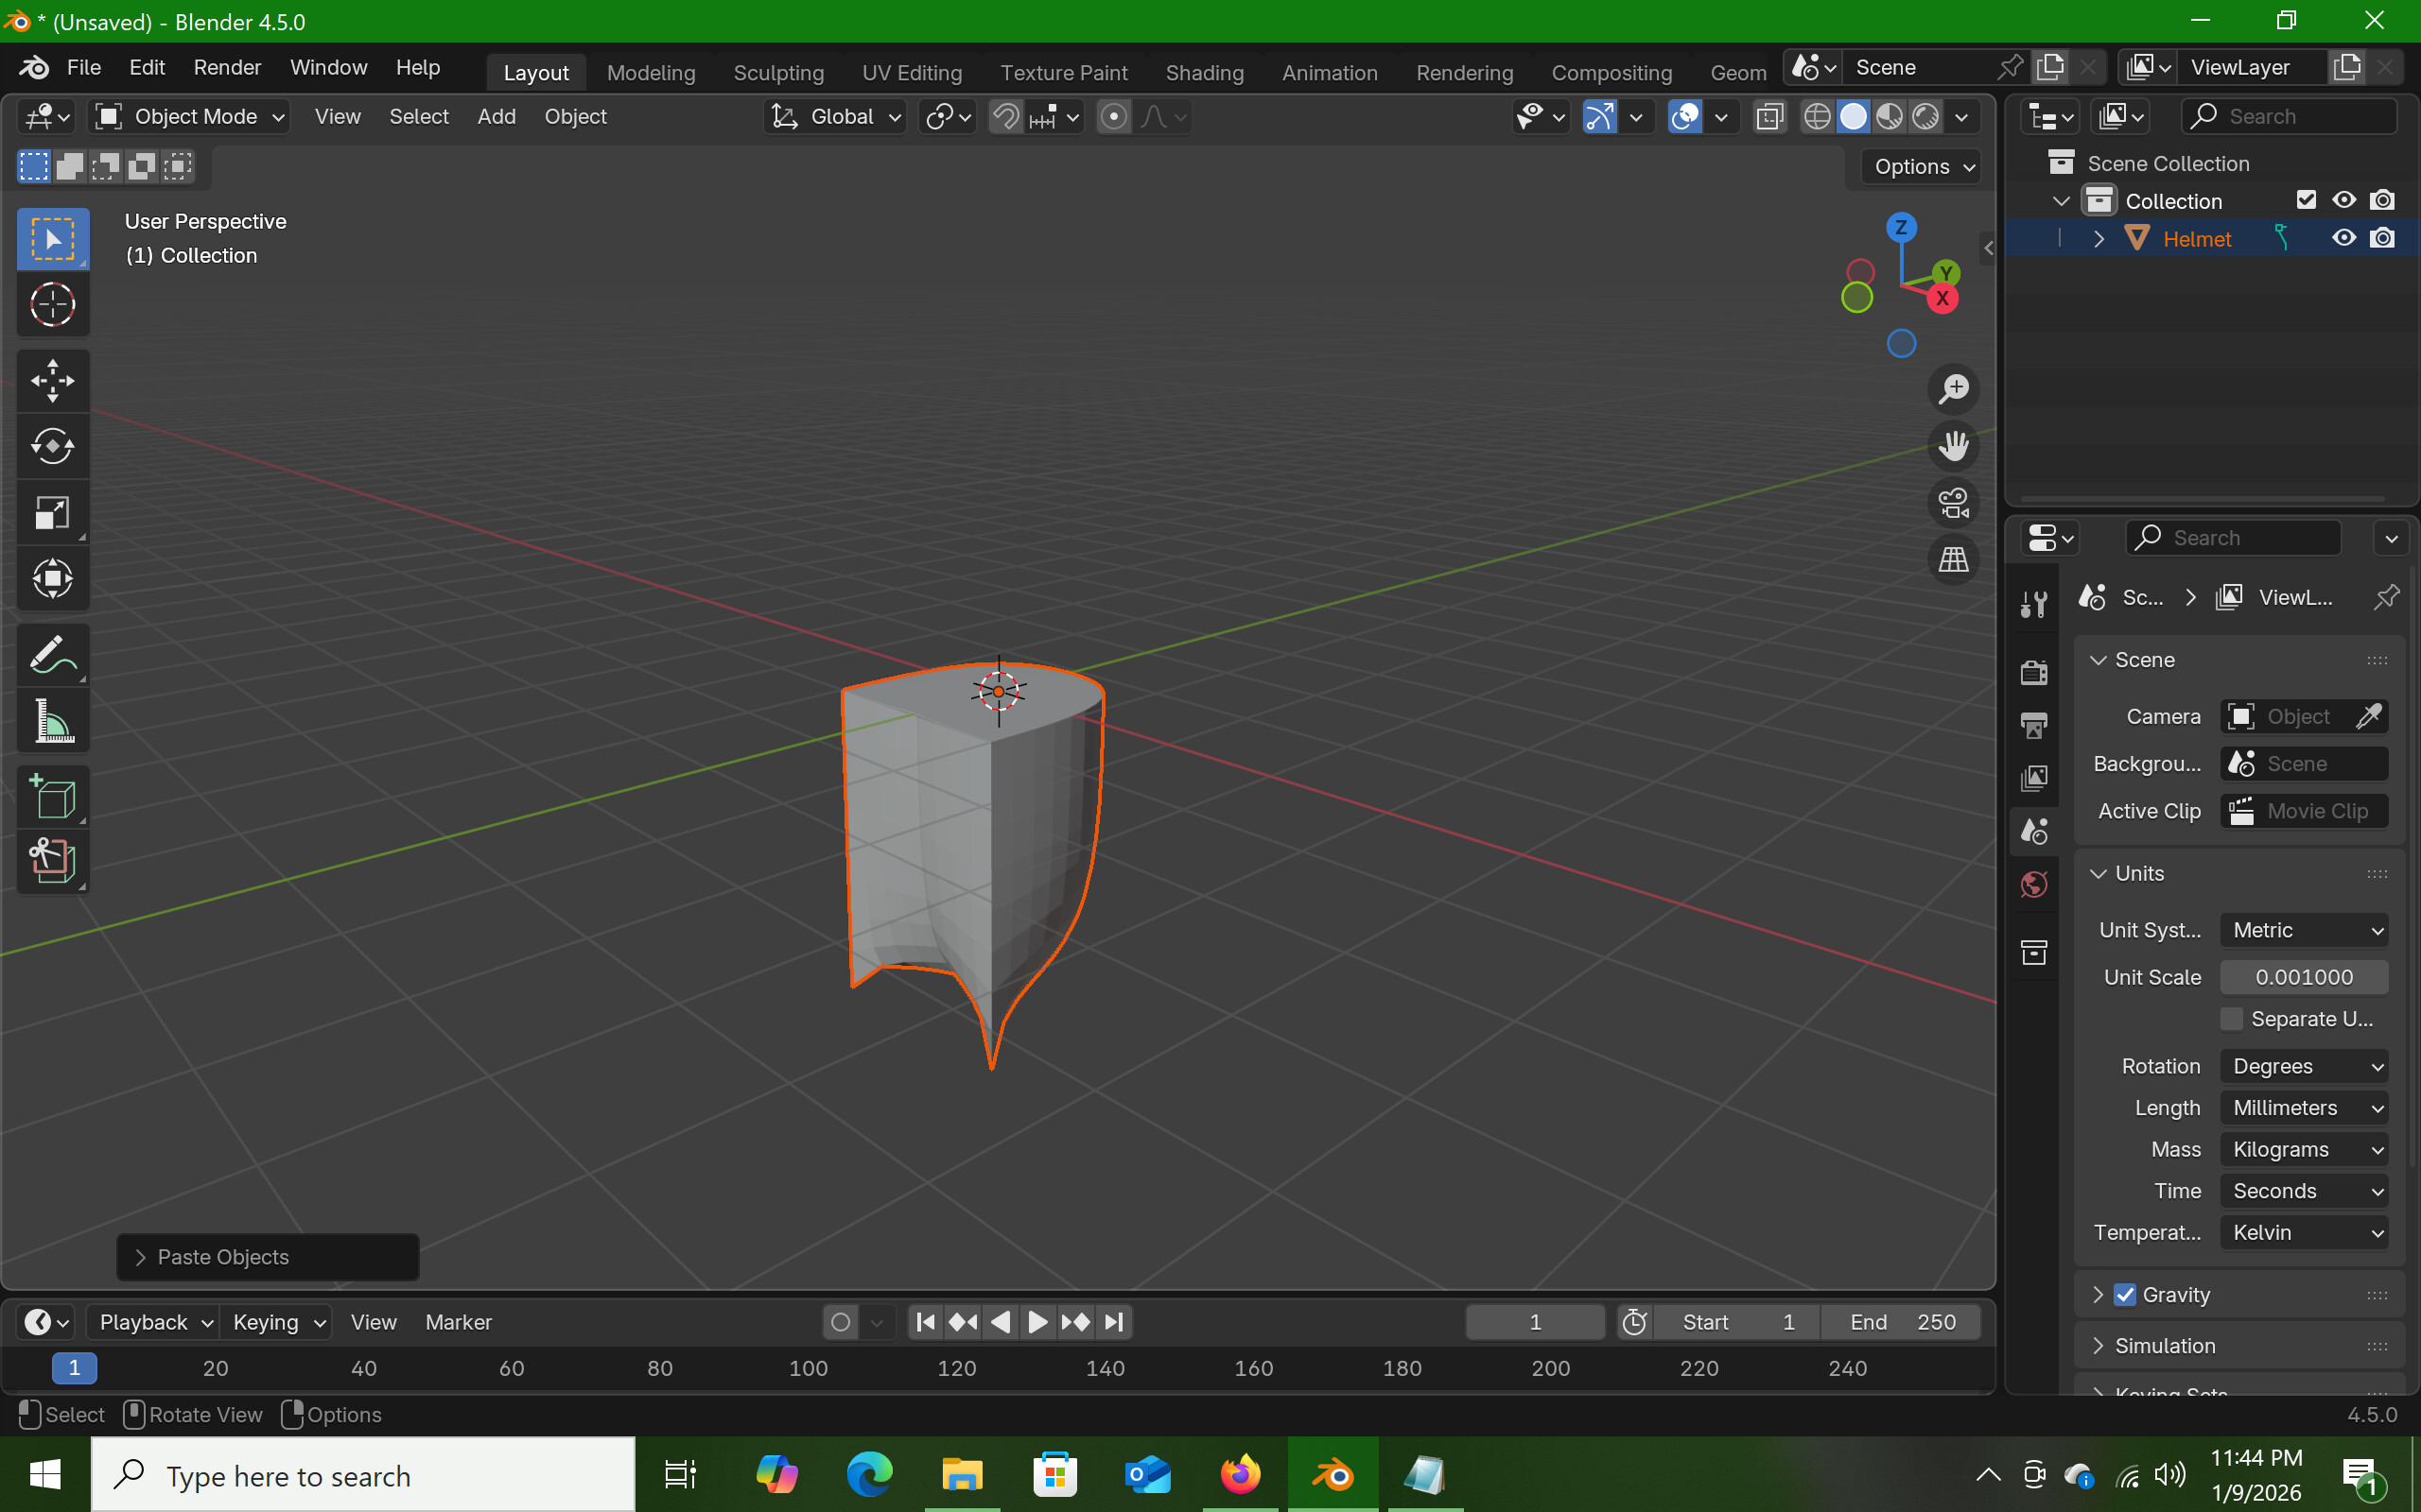Click the End frame 250 field
This screenshot has height=1512, width=2421.
(x=1900, y=1322)
